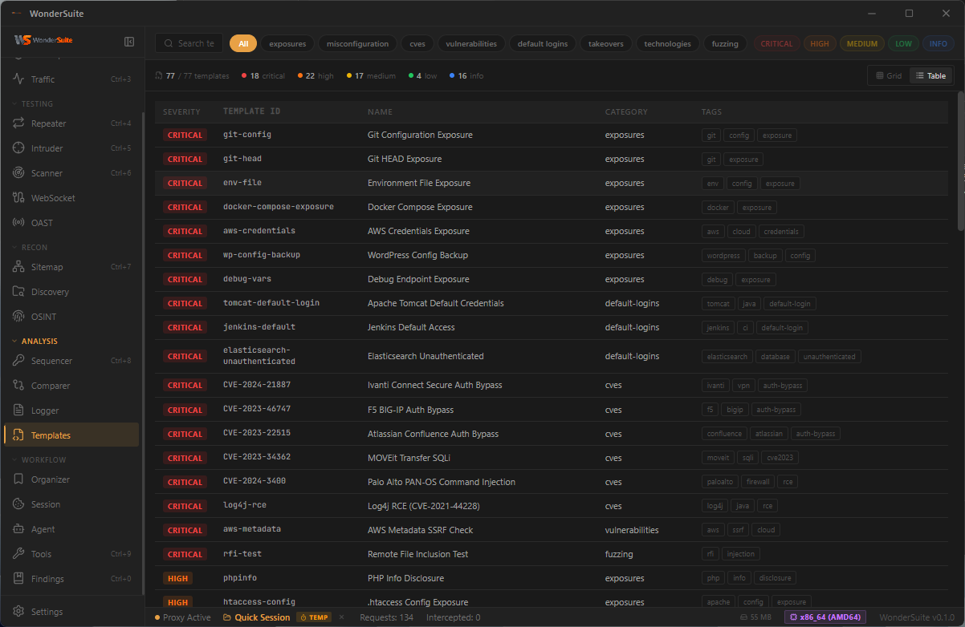Select the Intruder crosshair icon
Screen dimensions: 965x627
18,148
